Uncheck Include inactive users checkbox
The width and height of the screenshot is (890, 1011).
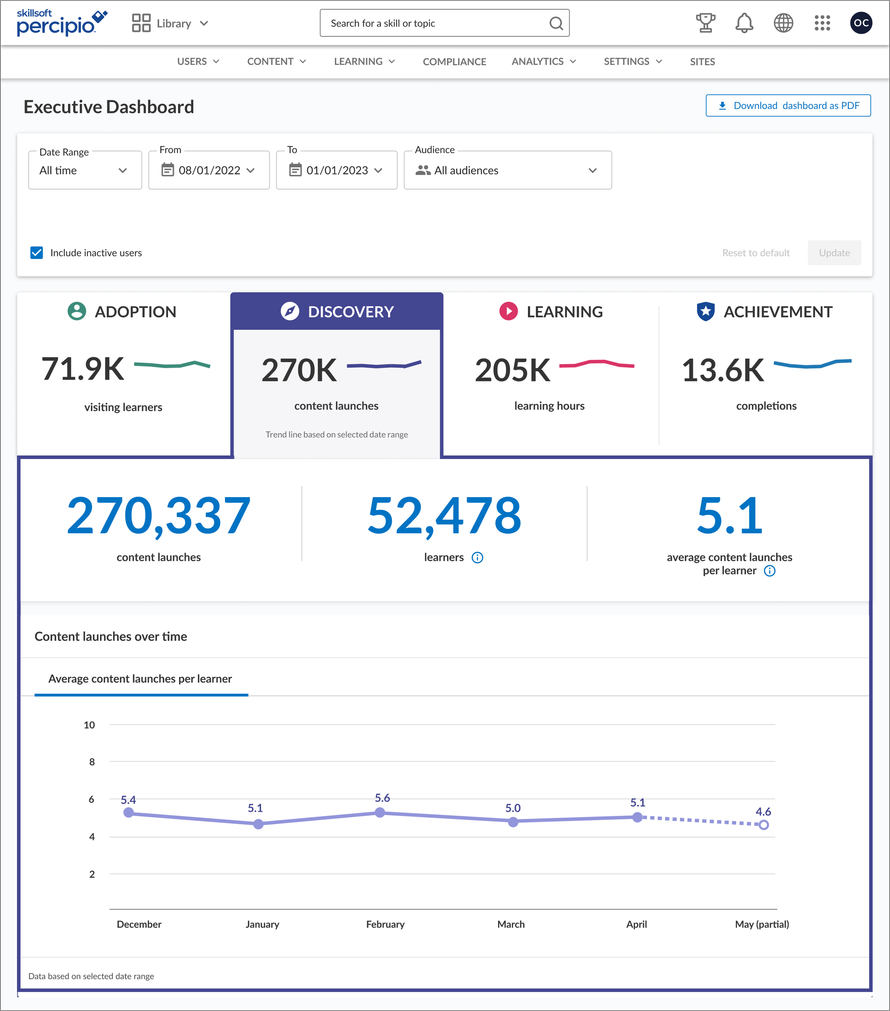pos(37,253)
